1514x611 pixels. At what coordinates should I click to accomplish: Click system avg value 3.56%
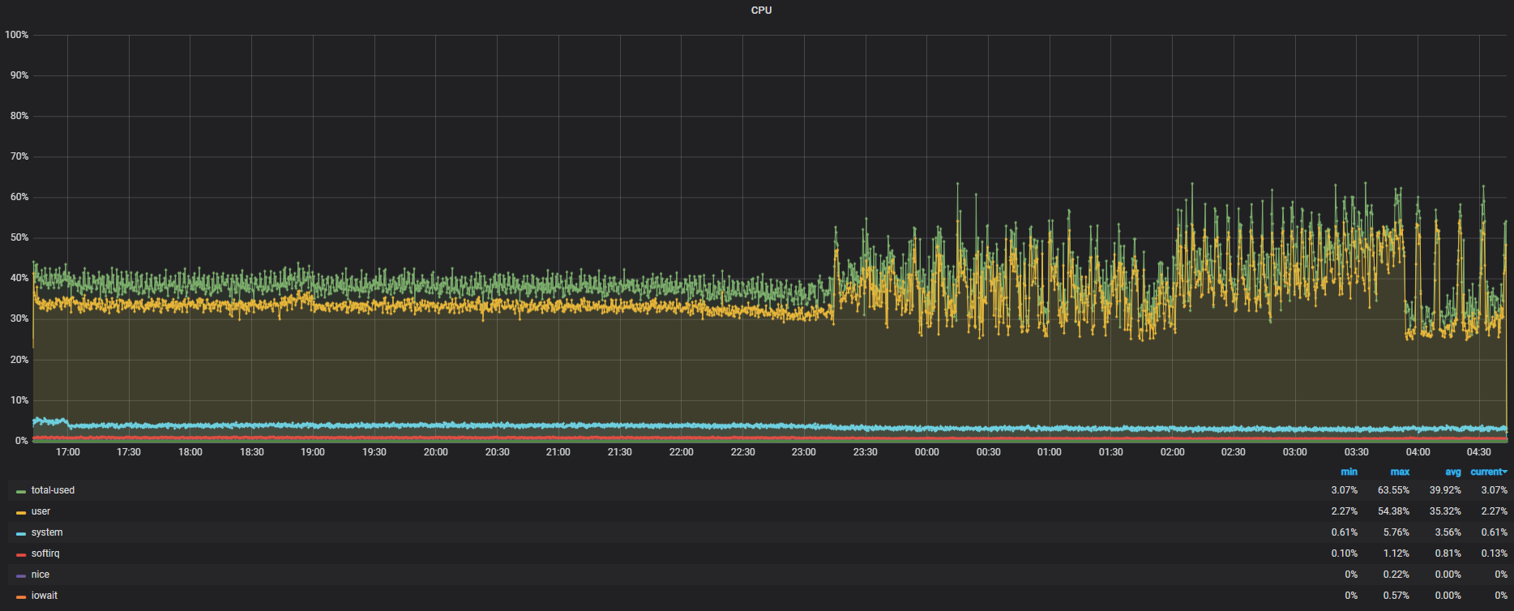point(1448,532)
